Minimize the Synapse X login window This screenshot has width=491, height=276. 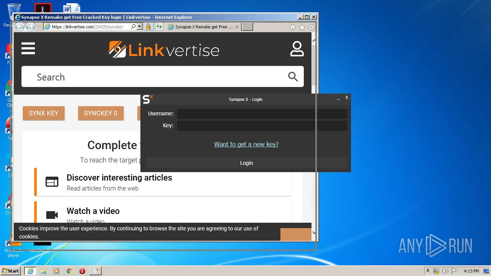point(338,99)
